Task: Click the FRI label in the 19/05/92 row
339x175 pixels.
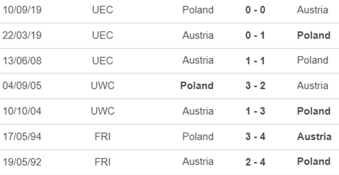Action: pos(102,162)
